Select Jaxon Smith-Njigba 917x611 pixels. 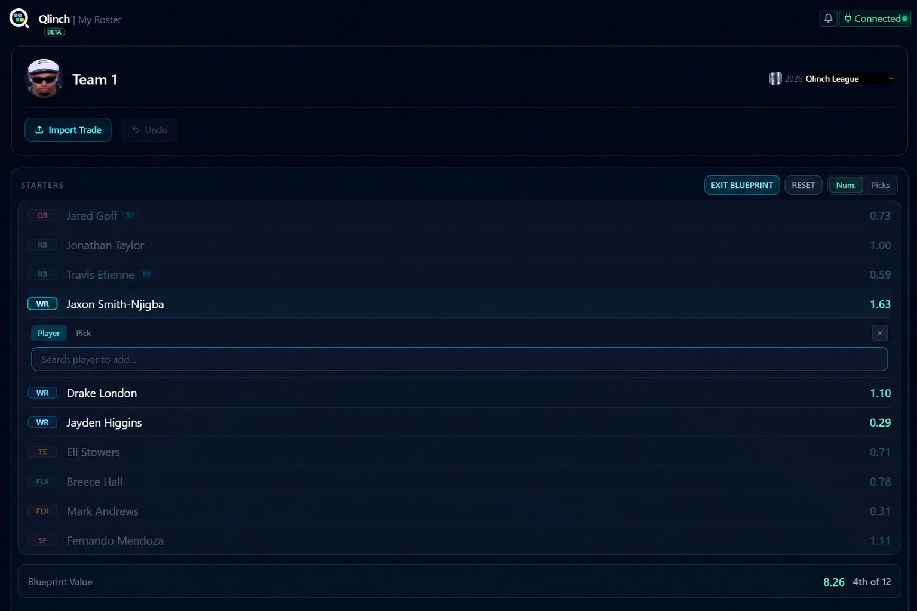pyautogui.click(x=459, y=304)
